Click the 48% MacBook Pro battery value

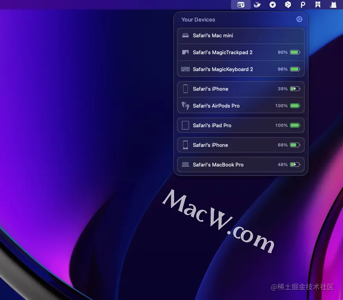(282, 165)
